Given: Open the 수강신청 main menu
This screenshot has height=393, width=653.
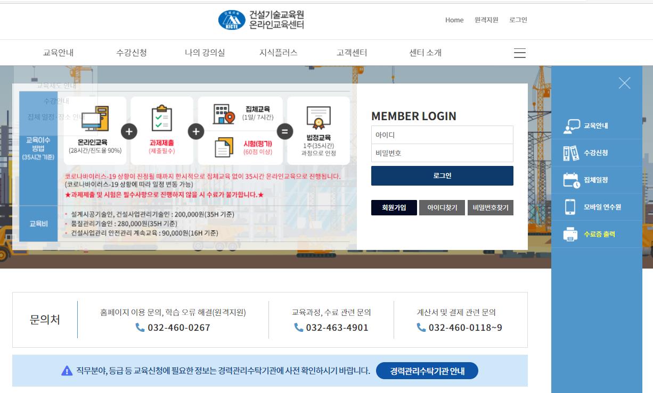Looking at the screenshot, I should tap(132, 53).
